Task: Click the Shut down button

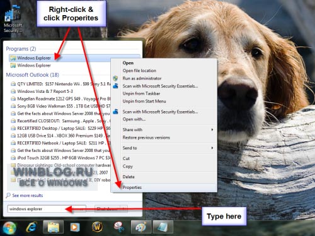Action: pos(107,208)
